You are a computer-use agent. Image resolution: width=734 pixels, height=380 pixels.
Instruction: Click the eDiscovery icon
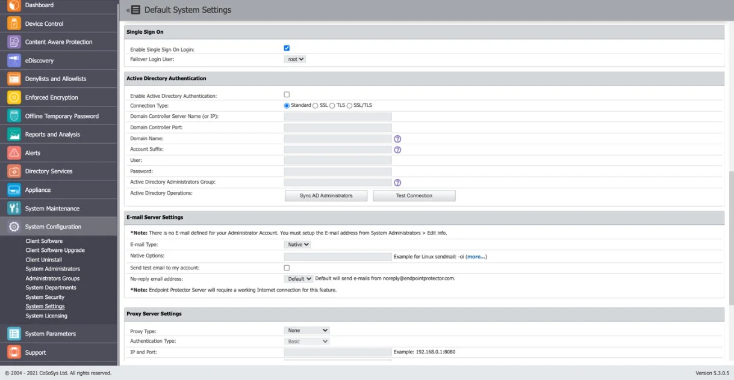click(x=14, y=61)
